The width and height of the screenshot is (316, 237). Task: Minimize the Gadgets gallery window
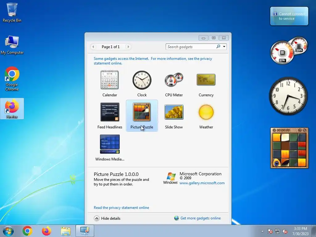[204, 38]
